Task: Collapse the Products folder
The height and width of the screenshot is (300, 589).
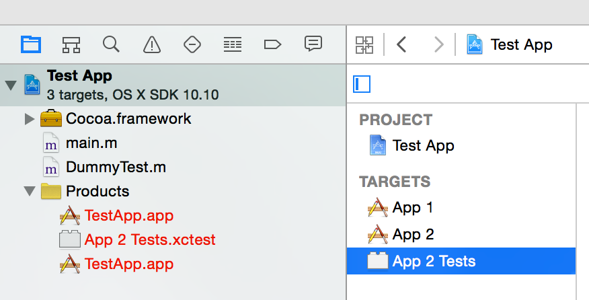Action: click(x=30, y=191)
